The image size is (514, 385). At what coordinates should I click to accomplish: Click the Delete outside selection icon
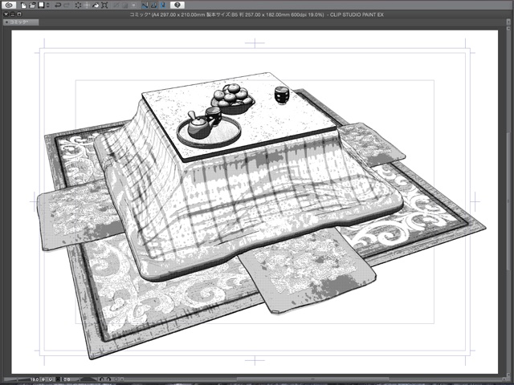point(87,6)
